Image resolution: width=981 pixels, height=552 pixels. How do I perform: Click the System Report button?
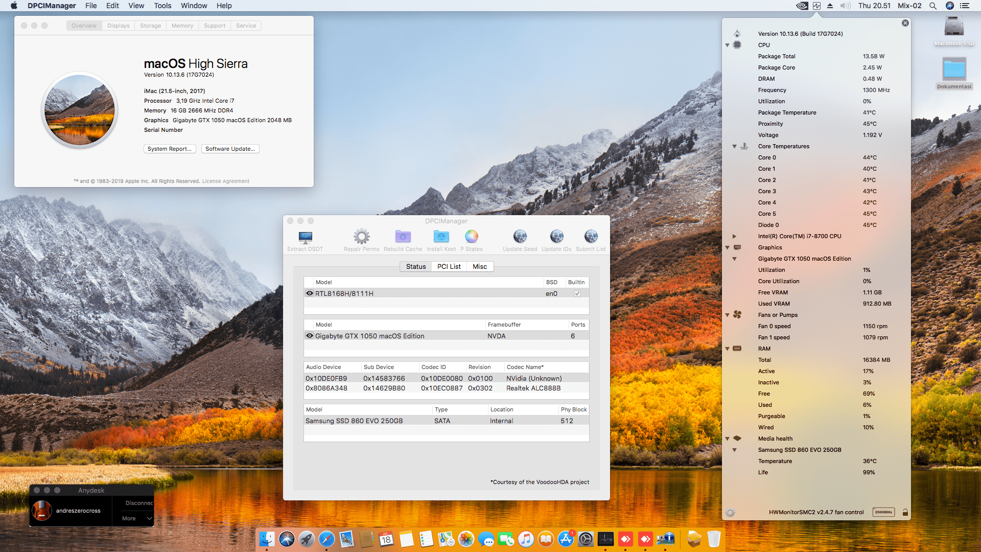(x=170, y=149)
